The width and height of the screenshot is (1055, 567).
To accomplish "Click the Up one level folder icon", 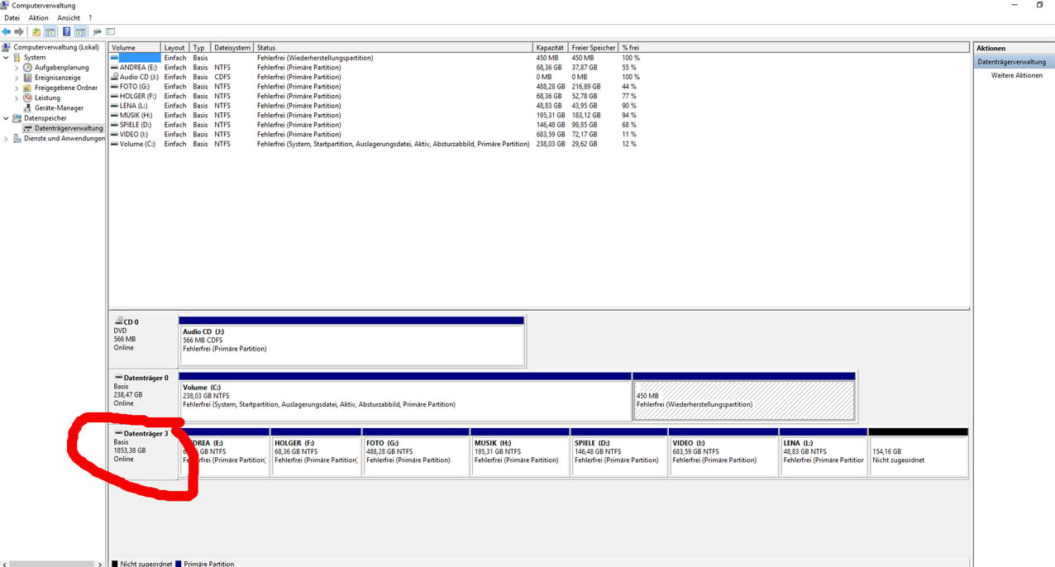I will 36,31.
